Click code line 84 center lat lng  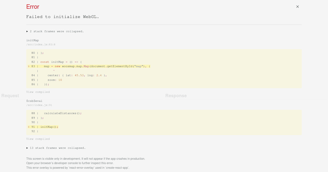pyautogui.click(x=69, y=75)
